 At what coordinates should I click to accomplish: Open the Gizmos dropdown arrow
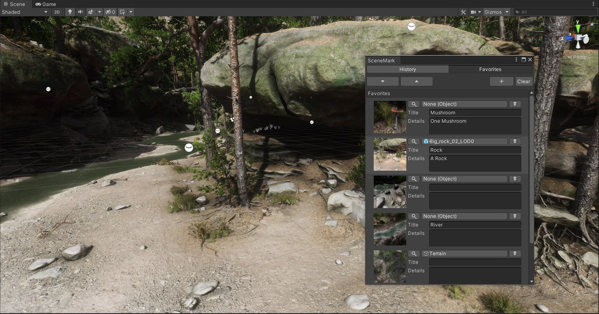tap(507, 11)
